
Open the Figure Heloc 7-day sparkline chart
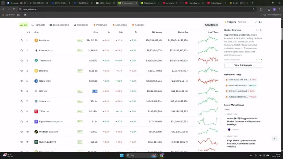click(208, 121)
